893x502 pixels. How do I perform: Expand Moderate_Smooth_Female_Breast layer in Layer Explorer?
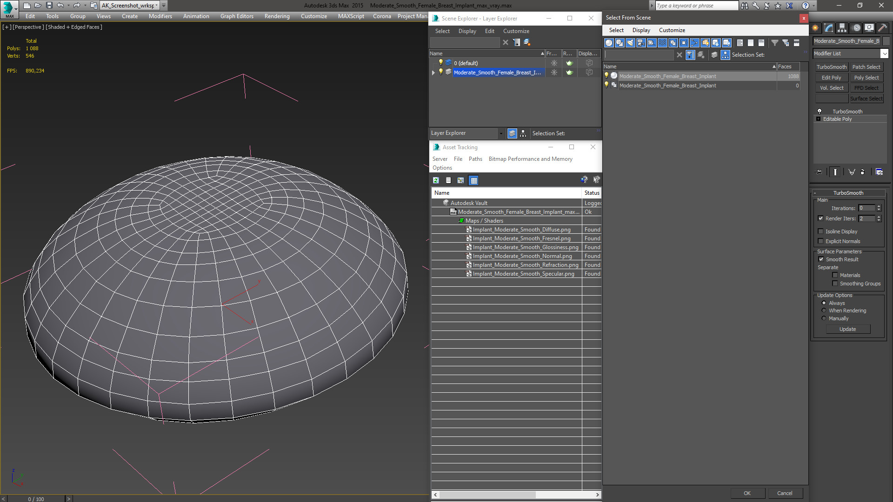(x=433, y=73)
